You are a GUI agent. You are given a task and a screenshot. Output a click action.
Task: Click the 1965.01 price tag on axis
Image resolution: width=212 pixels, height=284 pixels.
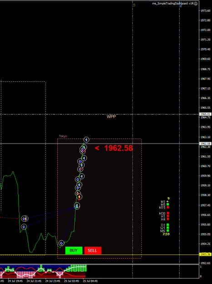click(x=206, y=114)
